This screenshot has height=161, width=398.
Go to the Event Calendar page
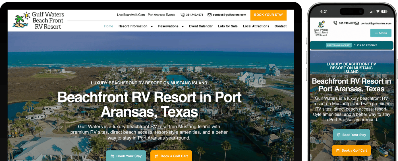coord(201,26)
